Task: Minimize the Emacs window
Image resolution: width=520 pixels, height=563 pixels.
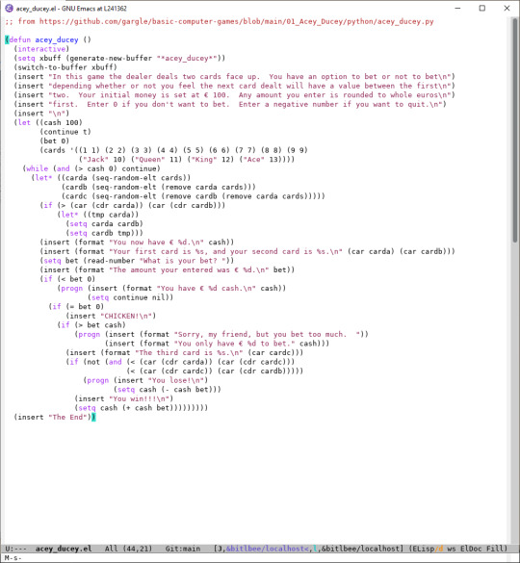Action: 457,9
